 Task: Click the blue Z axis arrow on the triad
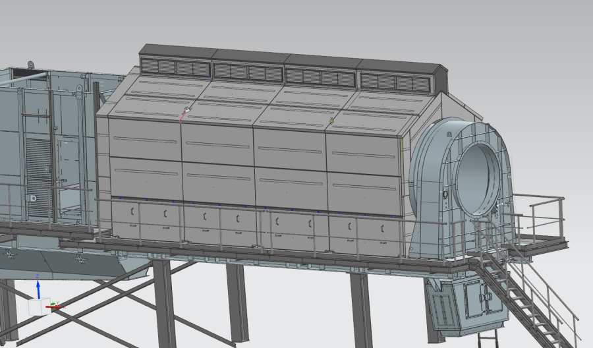click(38, 286)
